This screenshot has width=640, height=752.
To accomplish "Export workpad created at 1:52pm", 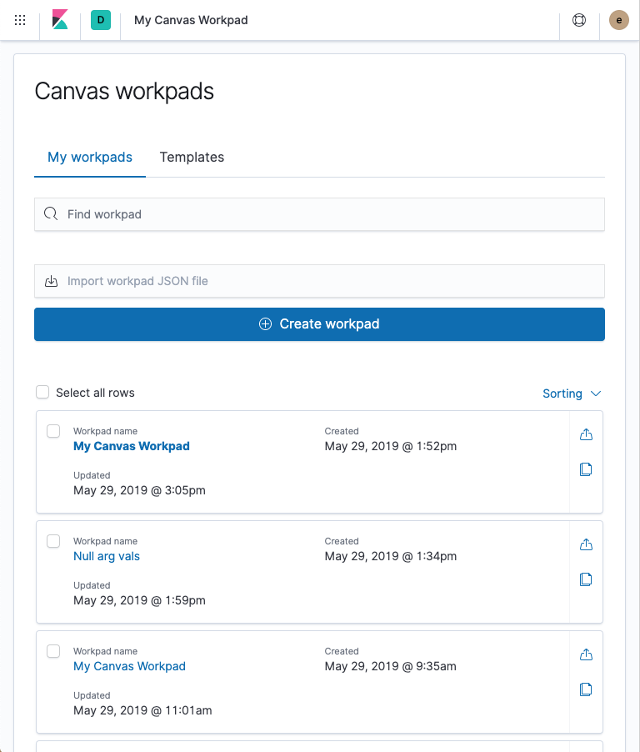I will click(x=586, y=434).
